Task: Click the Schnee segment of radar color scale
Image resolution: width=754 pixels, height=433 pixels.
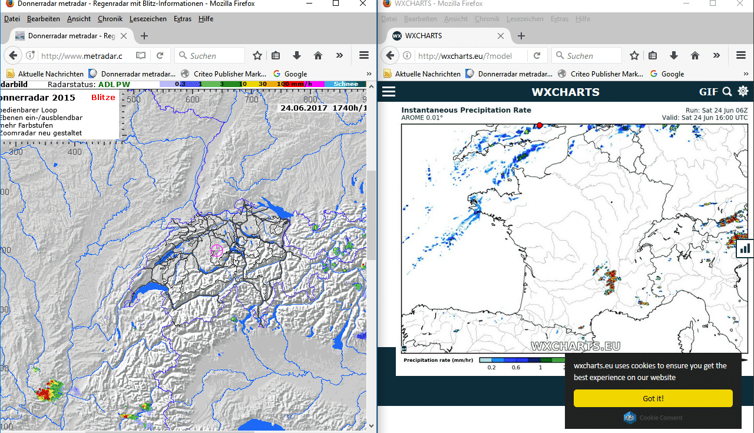Action: click(346, 84)
